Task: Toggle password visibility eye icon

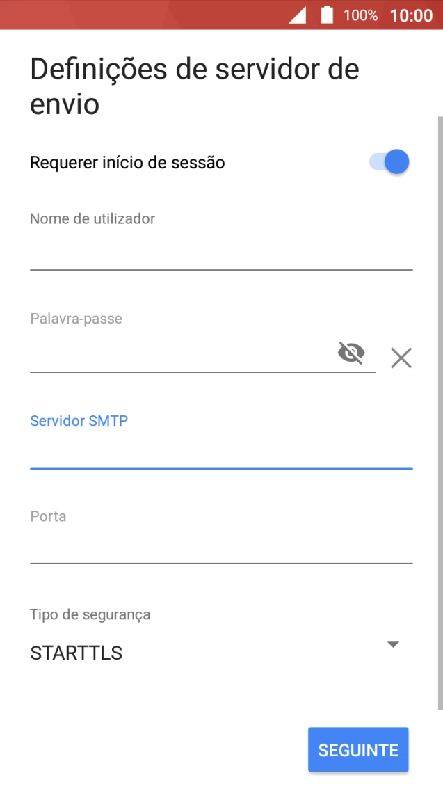Action: [351, 353]
